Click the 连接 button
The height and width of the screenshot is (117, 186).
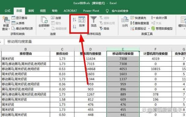(56, 18)
